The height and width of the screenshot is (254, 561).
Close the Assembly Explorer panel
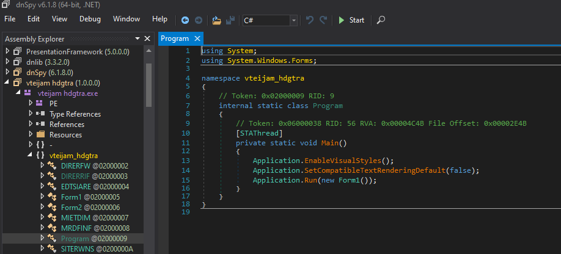pyautogui.click(x=148, y=38)
